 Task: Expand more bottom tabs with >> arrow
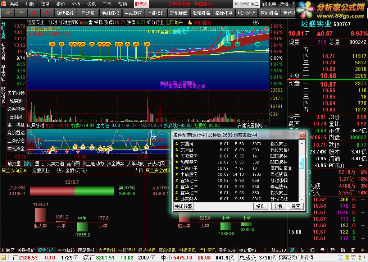264,250
